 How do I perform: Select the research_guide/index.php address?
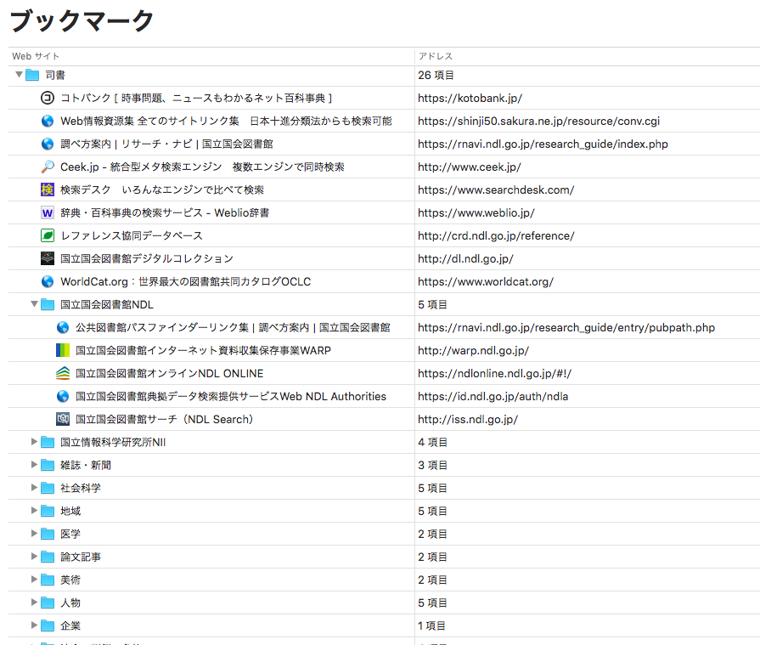pyautogui.click(x=543, y=144)
